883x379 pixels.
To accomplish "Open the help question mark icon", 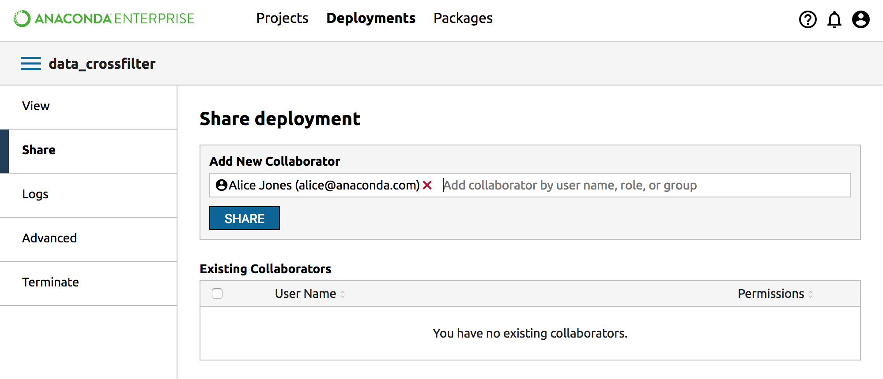I will (808, 19).
